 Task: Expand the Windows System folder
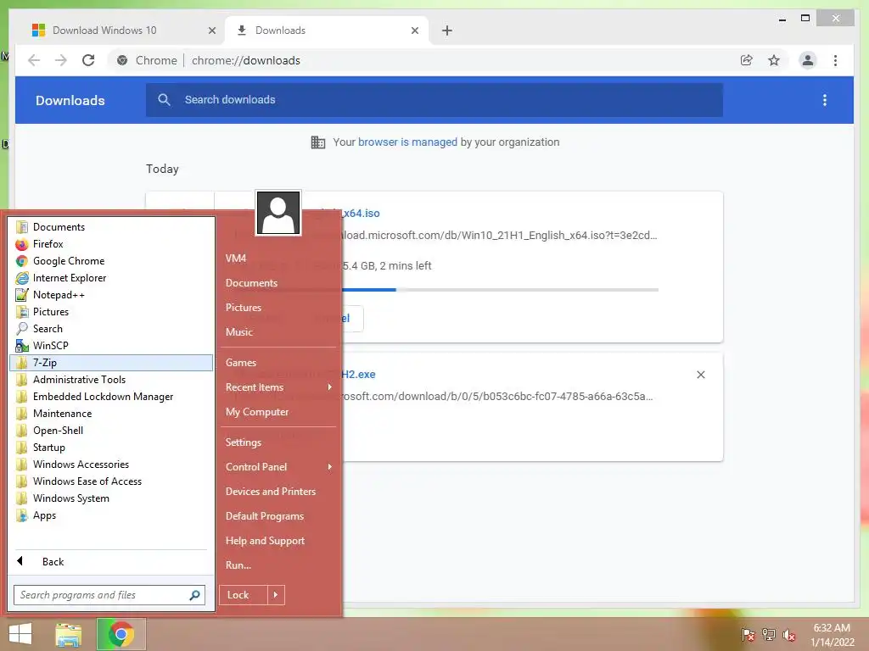[111, 498]
